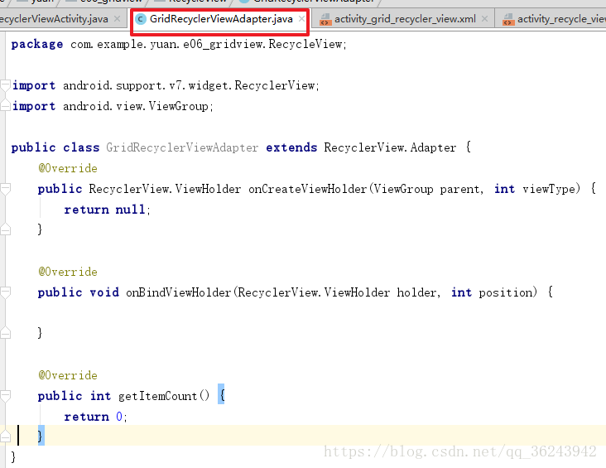Click the fold end marker at ViewGroup import
606x468 pixels.
(5, 105)
